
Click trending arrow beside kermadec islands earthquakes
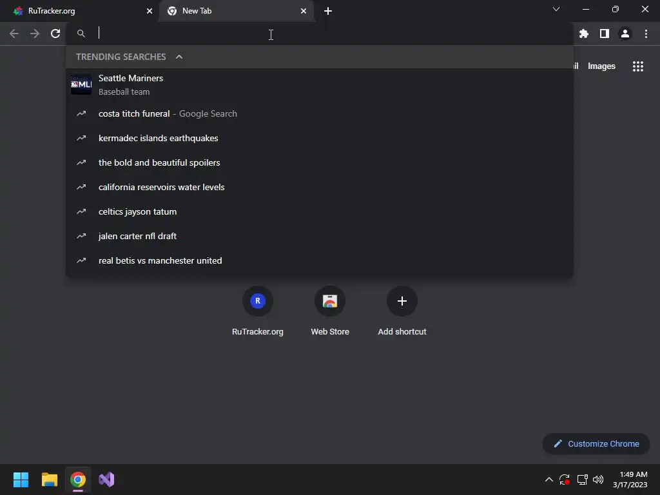tap(81, 138)
